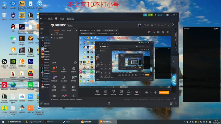Open the Steam 社区 tab

pos(62,19)
